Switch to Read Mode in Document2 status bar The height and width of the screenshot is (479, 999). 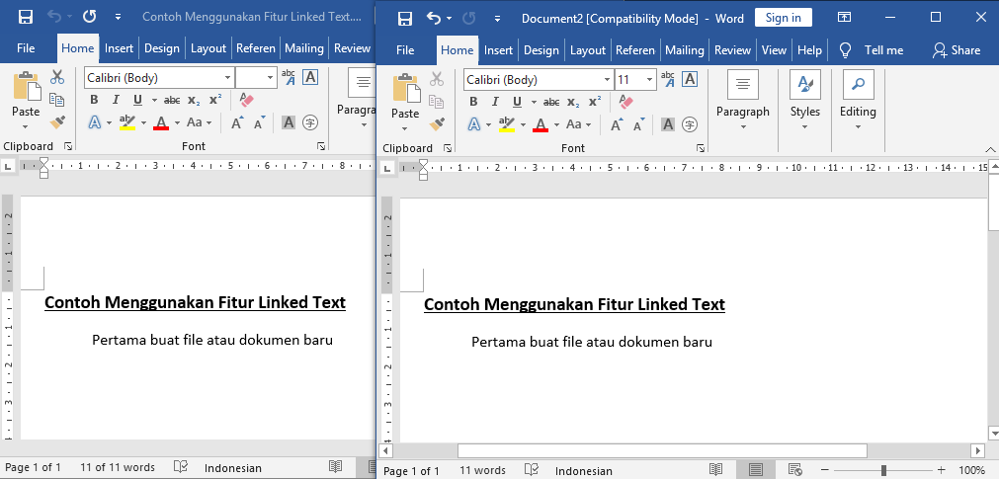(x=716, y=470)
